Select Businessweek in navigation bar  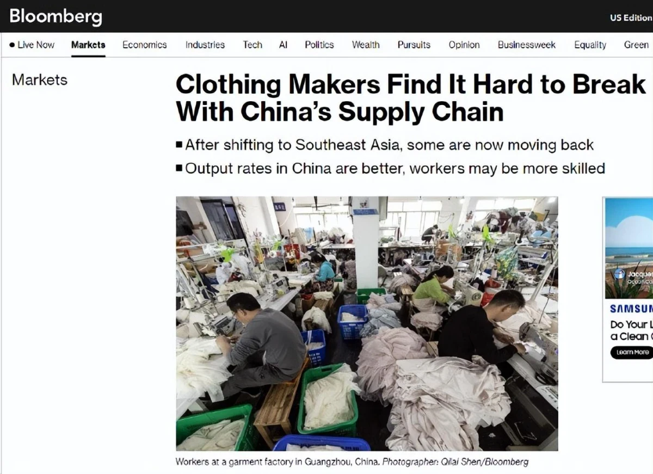(526, 45)
